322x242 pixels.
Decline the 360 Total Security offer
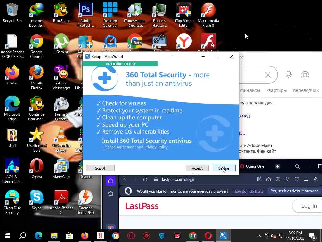pos(224,168)
